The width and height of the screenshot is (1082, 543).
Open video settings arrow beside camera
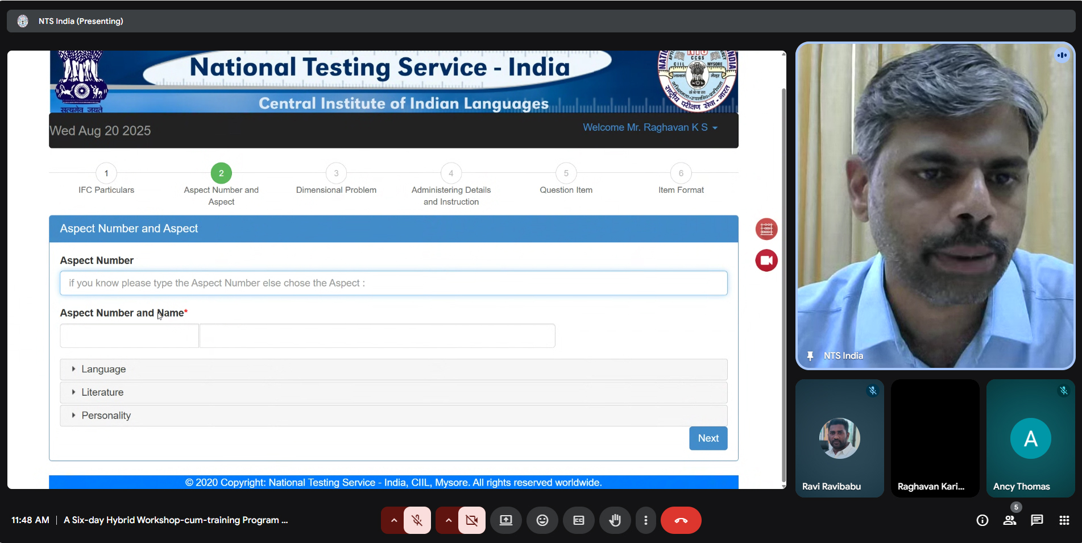click(448, 520)
